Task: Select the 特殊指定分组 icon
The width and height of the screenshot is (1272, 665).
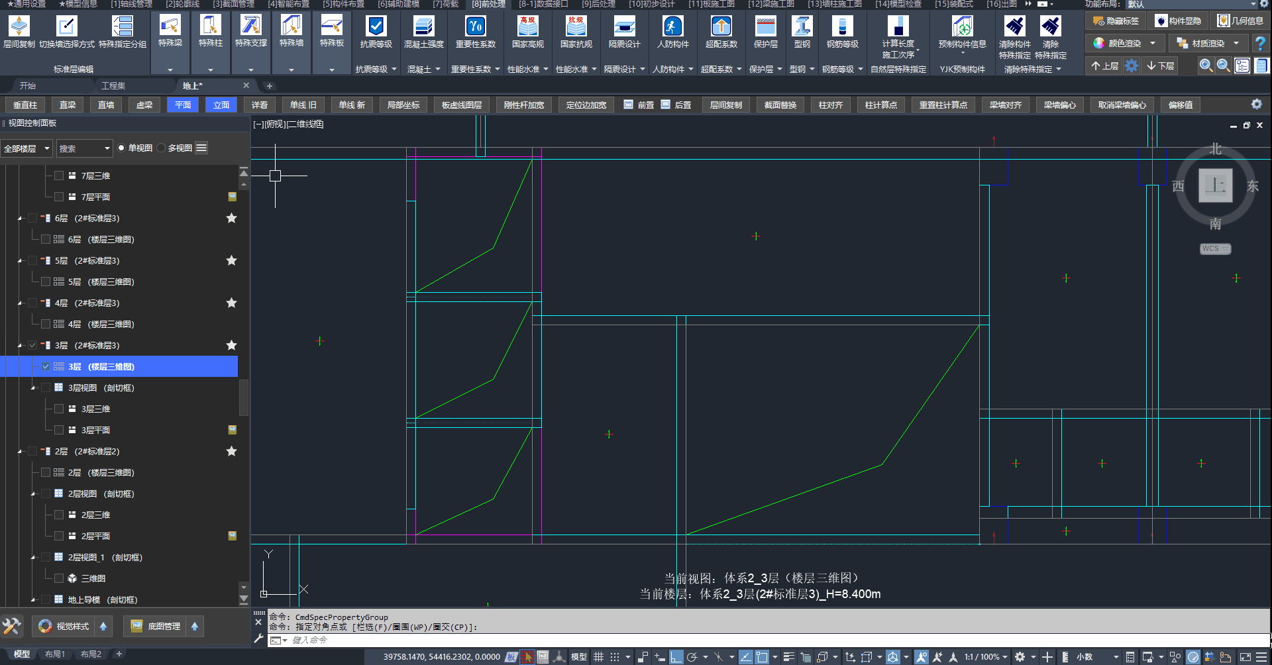Action: coord(123,26)
